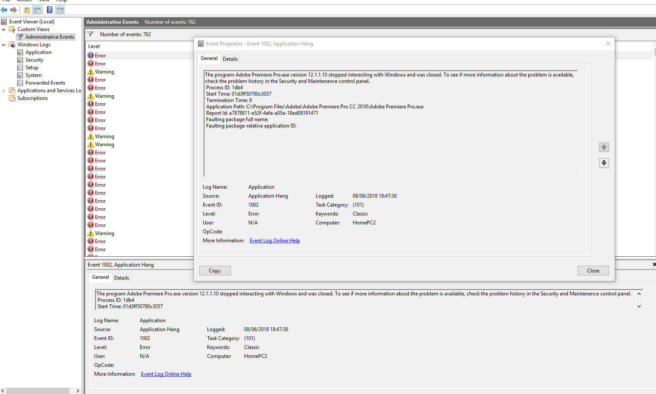
Task: Click the previous event up-arrow button in dialog
Action: (604, 147)
